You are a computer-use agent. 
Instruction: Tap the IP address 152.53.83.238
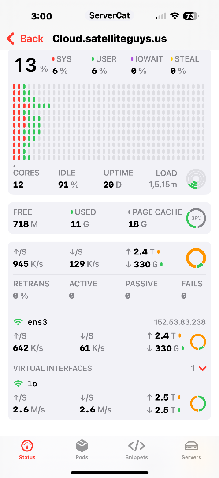180,322
